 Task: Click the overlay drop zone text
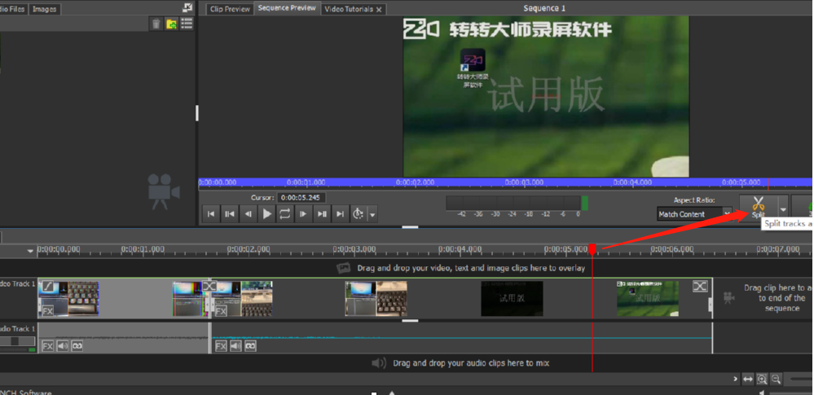pos(471,268)
